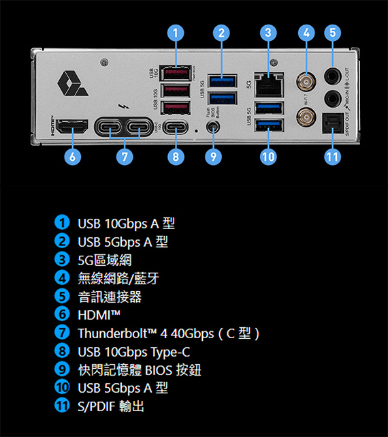Click the upper Wi-Fi antenna connector
This screenshot has width=388, height=437.
pyautogui.click(x=306, y=82)
